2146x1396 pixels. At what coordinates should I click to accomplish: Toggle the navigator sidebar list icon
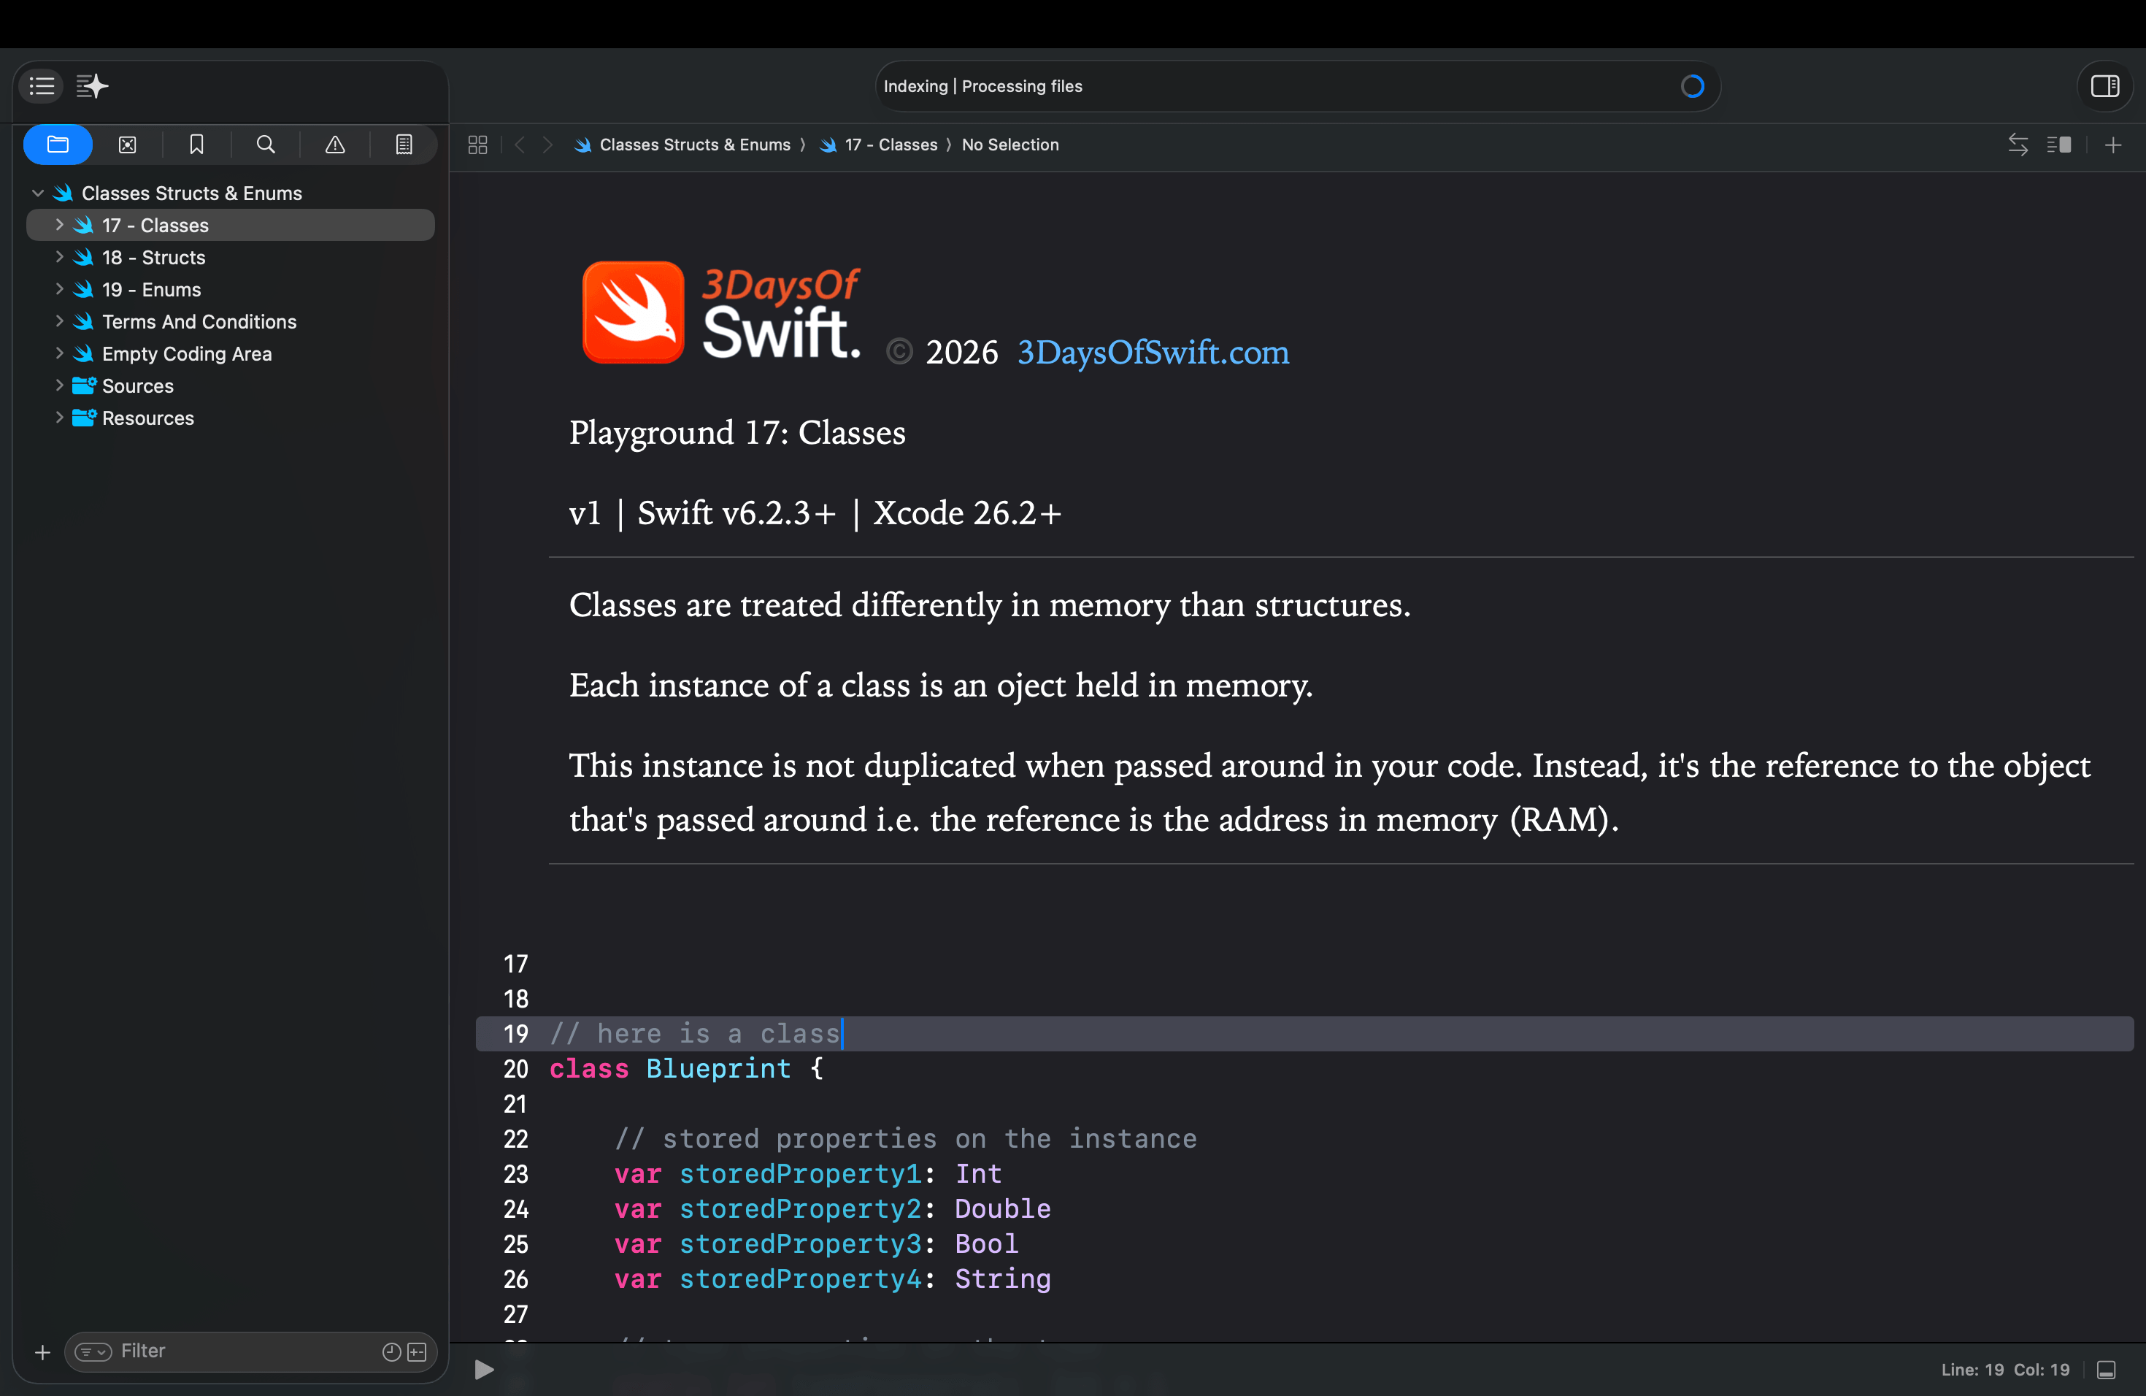tap(42, 85)
